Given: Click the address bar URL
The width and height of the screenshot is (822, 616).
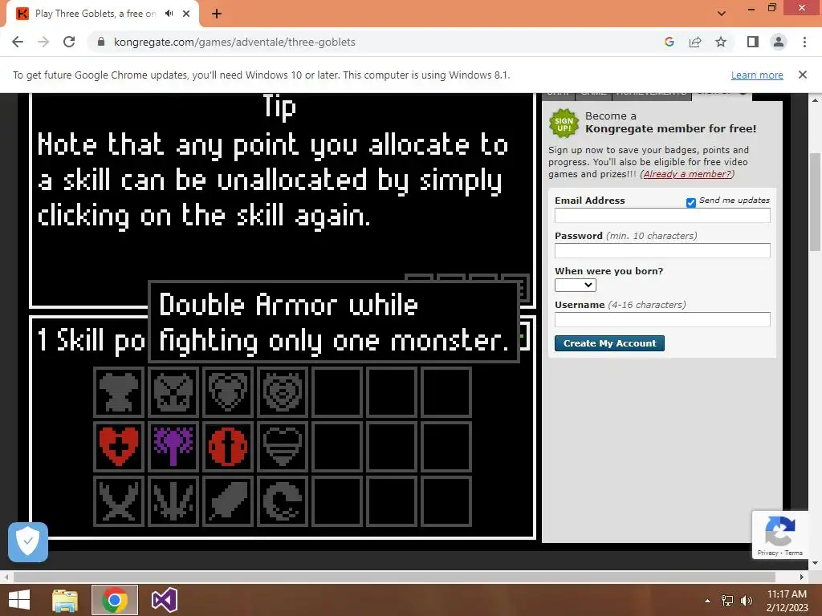Looking at the screenshot, I should pos(234,42).
